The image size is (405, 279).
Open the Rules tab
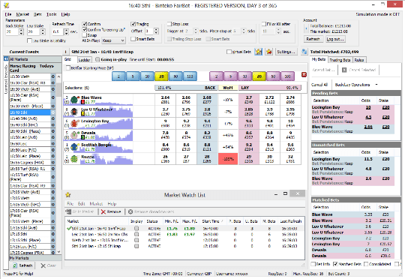(x=359, y=60)
